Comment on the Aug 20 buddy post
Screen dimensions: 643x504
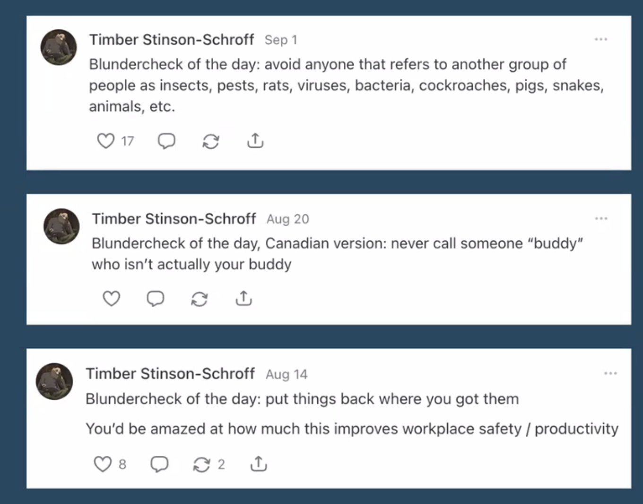tap(156, 298)
